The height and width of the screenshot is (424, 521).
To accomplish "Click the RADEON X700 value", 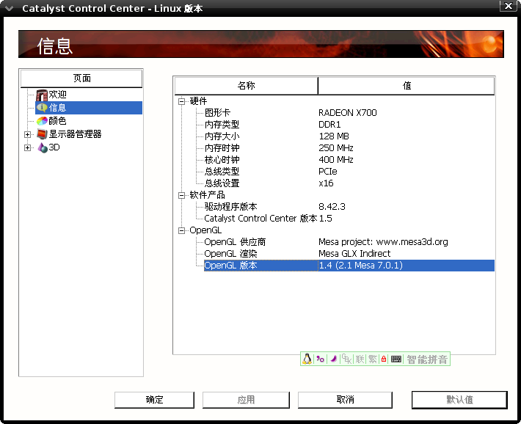I will [348, 113].
